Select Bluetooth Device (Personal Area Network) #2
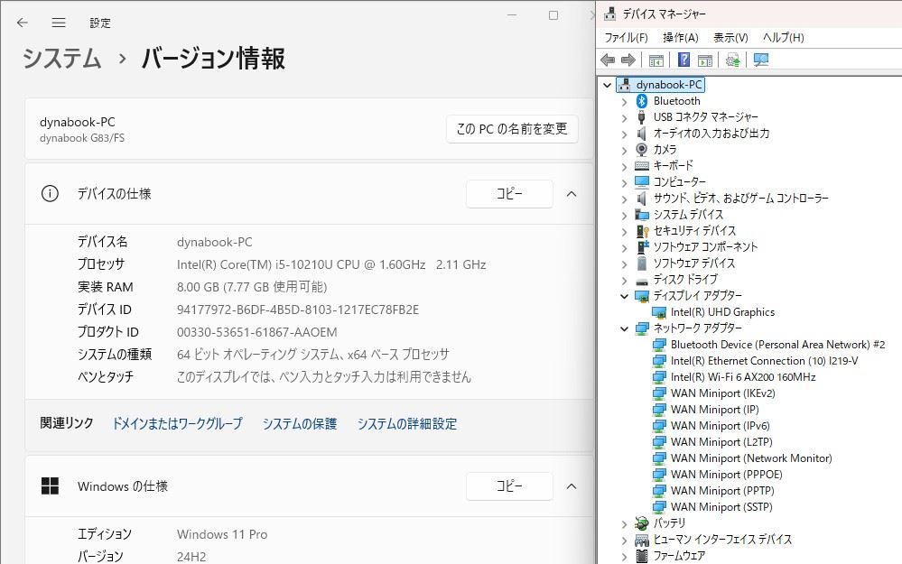The image size is (902, 564). (777, 345)
